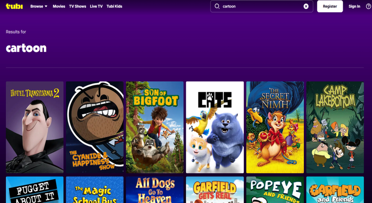
Task: Select The Magic School Bus poster
Action: [95, 190]
